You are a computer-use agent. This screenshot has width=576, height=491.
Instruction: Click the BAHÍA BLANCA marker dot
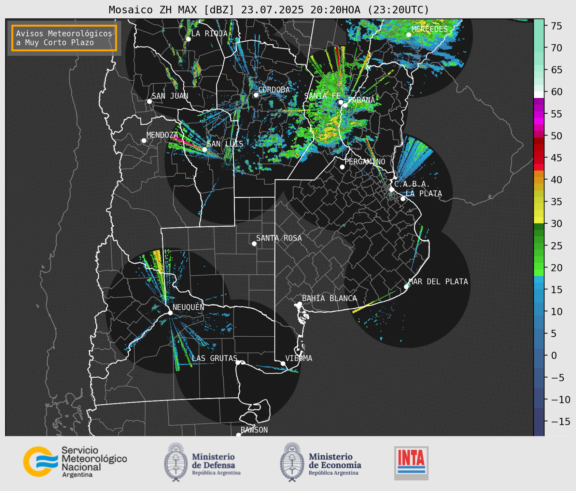tap(299, 304)
